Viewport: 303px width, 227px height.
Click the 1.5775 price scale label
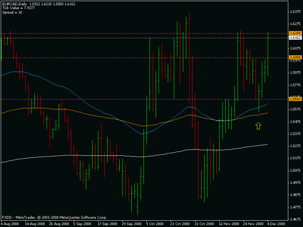(x=295, y=85)
